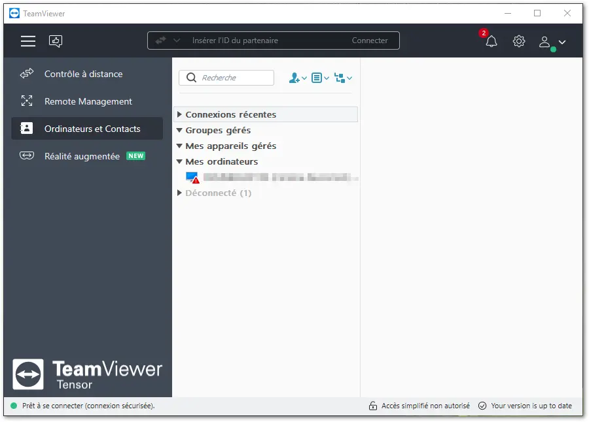This screenshot has width=589, height=422.
Task: Open the hamburger menu
Action: (x=28, y=41)
